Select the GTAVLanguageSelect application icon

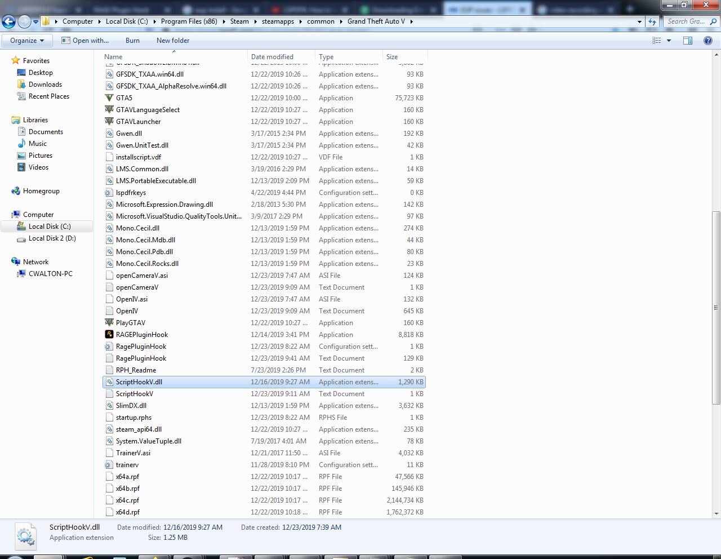click(x=109, y=110)
